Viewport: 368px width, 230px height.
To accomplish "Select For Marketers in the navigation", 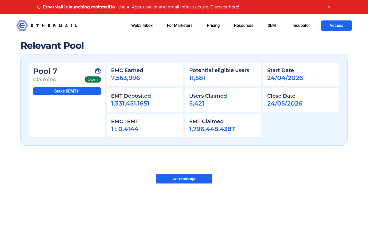I will [180, 26].
